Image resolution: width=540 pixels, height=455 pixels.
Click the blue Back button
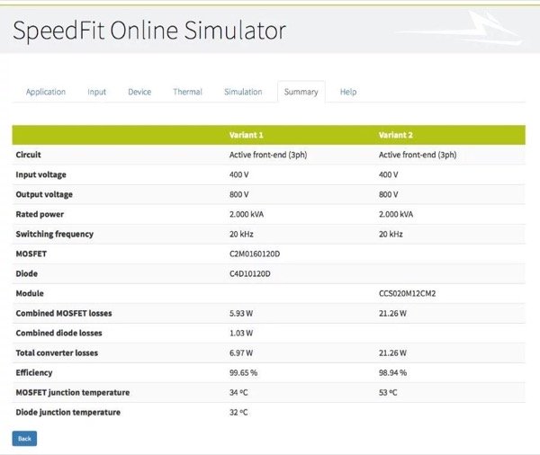click(24, 439)
